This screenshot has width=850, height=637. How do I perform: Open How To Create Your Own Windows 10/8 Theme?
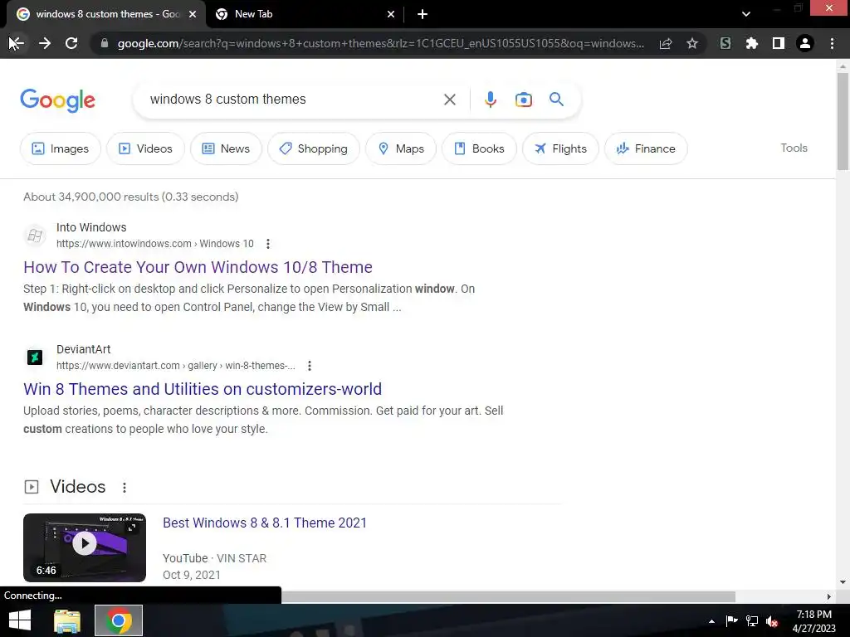point(198,267)
